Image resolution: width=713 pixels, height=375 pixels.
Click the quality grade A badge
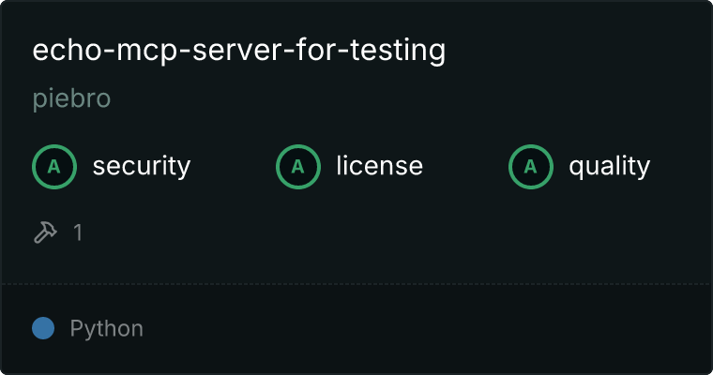(x=531, y=167)
